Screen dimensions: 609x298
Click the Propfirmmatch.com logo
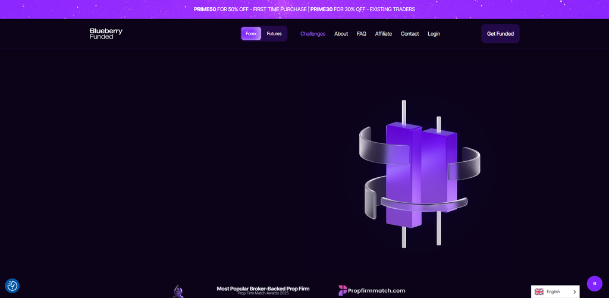click(372, 290)
